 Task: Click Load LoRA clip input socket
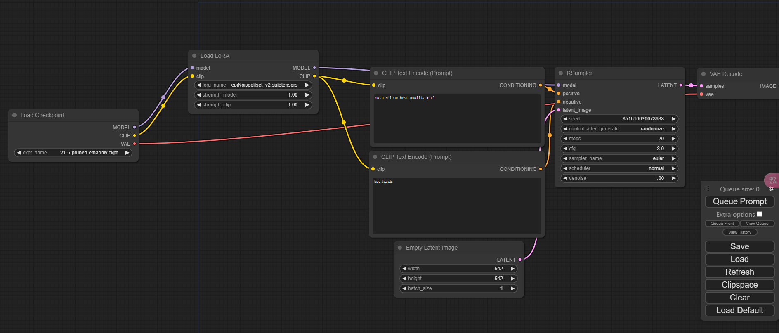pos(192,76)
